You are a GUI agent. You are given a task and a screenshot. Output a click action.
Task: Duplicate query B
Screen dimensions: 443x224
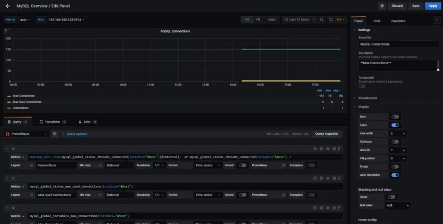(321, 208)
